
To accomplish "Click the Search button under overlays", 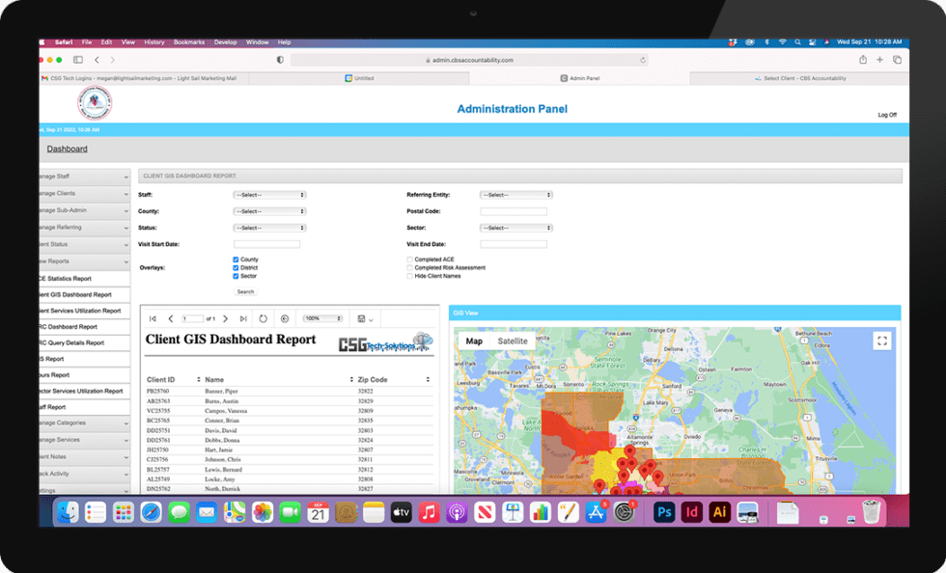I will point(246,291).
